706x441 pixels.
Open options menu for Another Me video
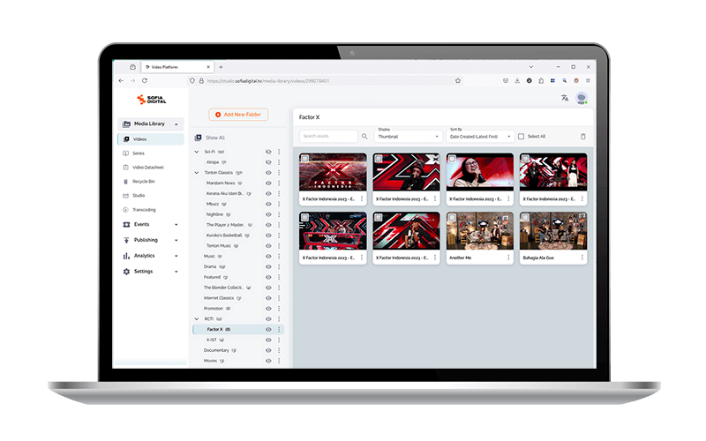click(x=508, y=258)
